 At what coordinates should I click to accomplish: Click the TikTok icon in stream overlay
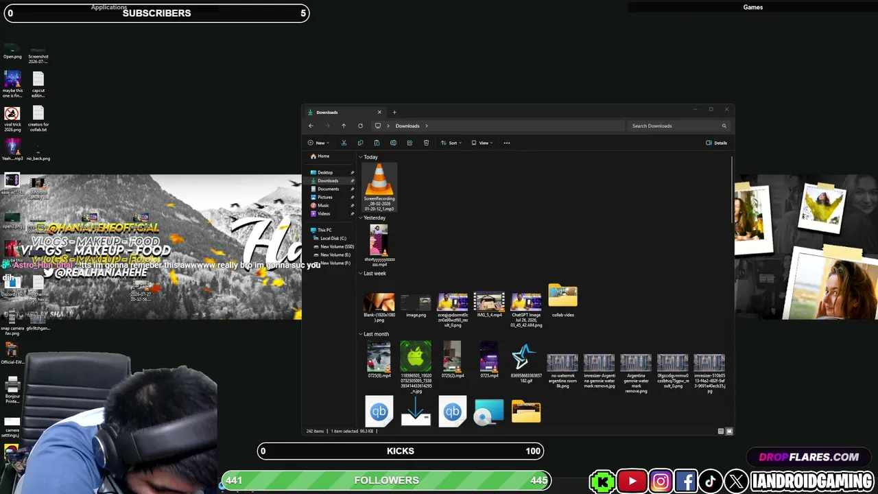[711, 481]
